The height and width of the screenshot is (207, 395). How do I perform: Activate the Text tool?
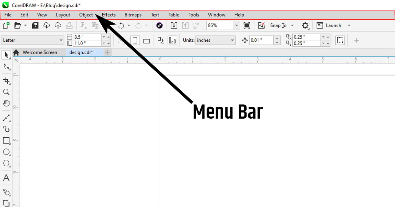[6, 178]
